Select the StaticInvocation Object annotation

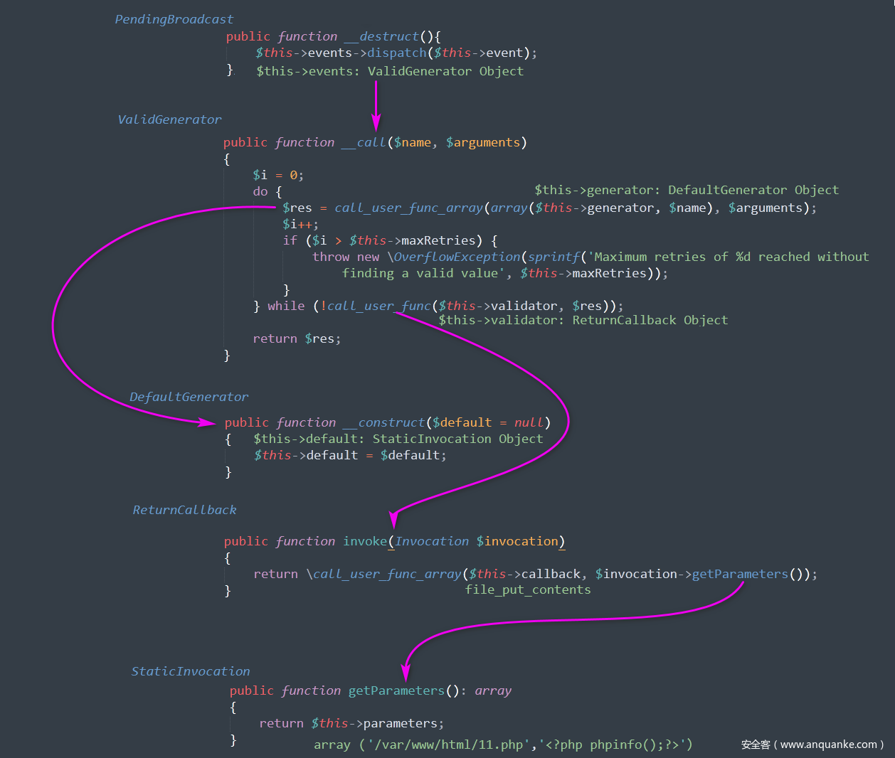point(457,439)
